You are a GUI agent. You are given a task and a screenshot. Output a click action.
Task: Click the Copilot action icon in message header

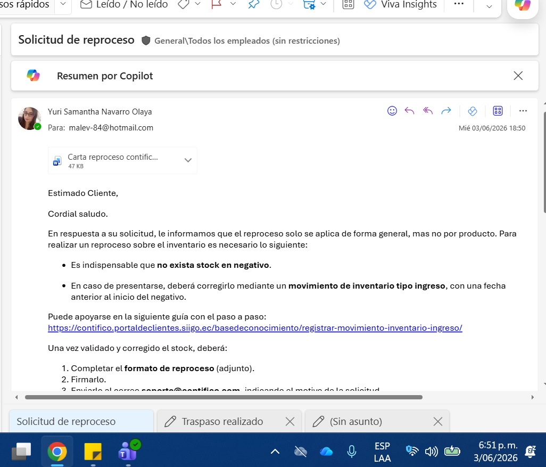473,111
